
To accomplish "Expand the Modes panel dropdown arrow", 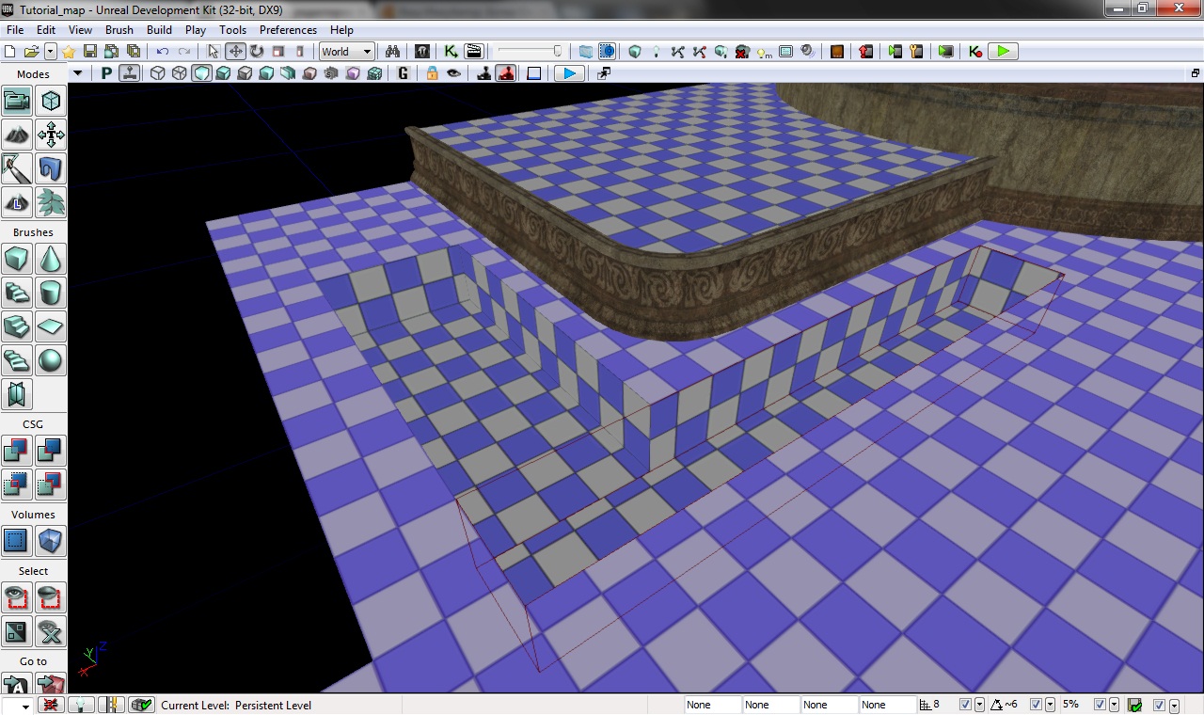I will tap(77, 73).
